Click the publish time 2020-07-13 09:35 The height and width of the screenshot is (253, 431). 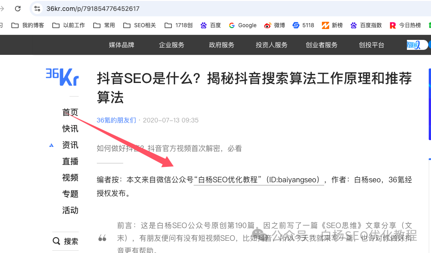(170, 120)
